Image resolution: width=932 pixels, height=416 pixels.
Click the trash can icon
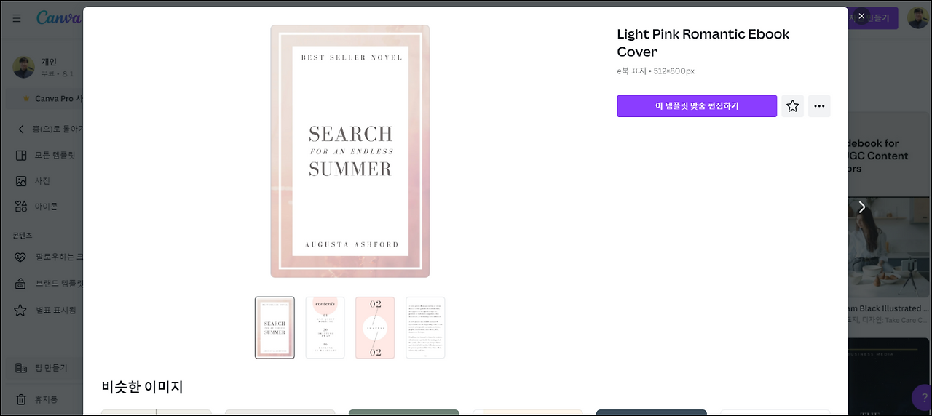click(21, 399)
